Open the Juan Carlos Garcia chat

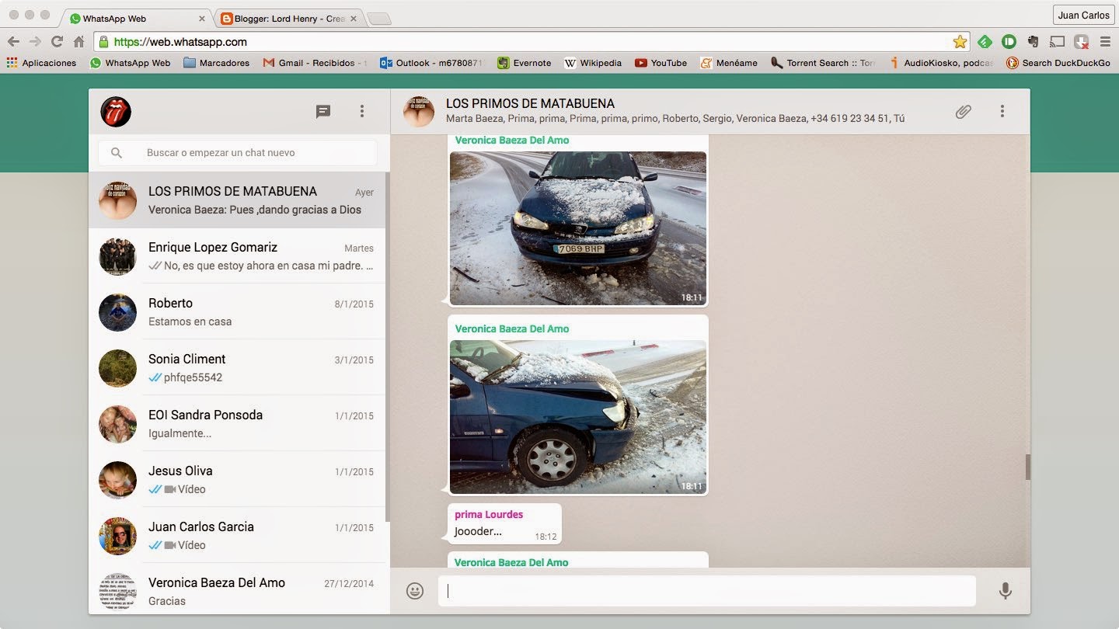[238, 536]
